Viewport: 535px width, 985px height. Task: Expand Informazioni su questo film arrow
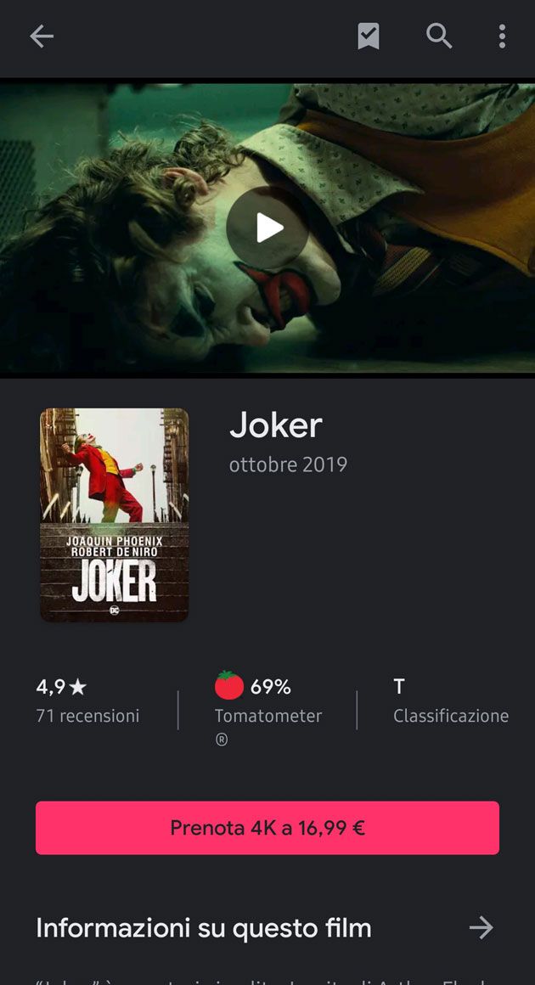coord(481,927)
